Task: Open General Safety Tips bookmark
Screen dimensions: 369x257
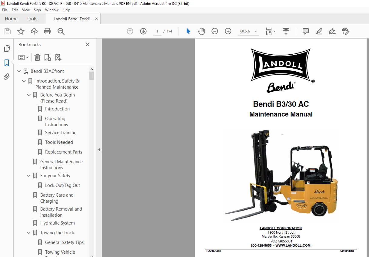Action: click(65, 242)
